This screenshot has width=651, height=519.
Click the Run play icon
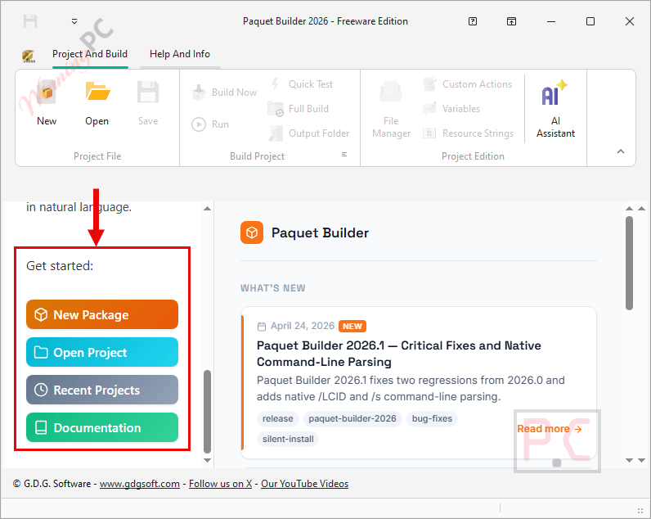coord(199,124)
